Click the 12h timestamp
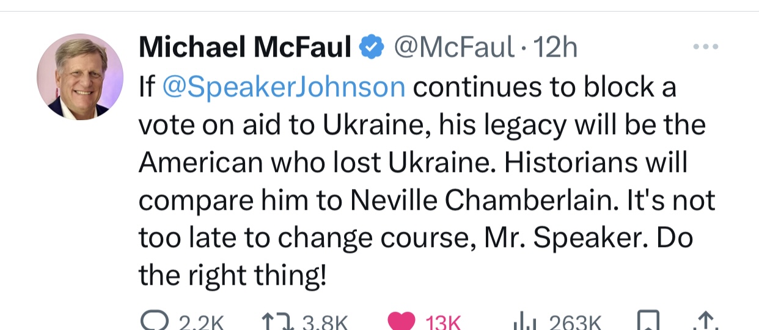The width and height of the screenshot is (759, 330). click(x=555, y=48)
